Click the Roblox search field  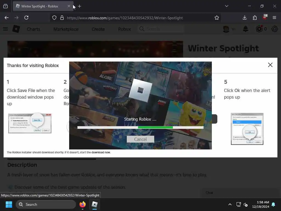[161, 29]
